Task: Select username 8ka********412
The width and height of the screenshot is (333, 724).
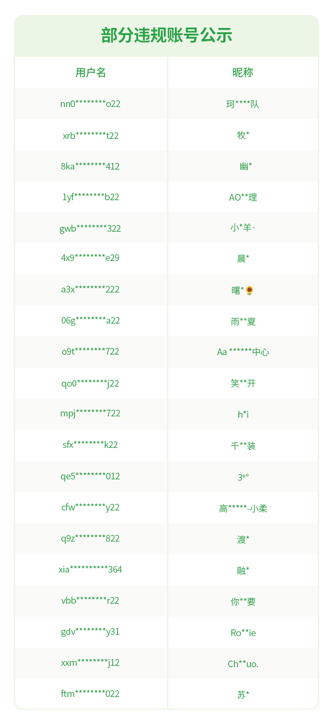Action: pos(91,166)
